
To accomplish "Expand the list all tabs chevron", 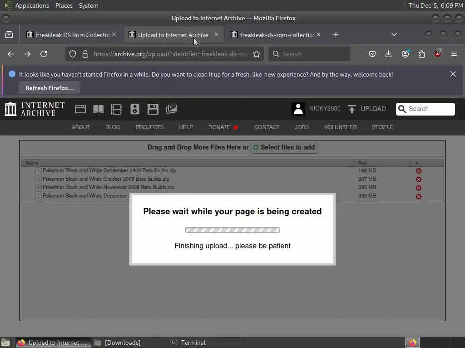I will [394, 34].
